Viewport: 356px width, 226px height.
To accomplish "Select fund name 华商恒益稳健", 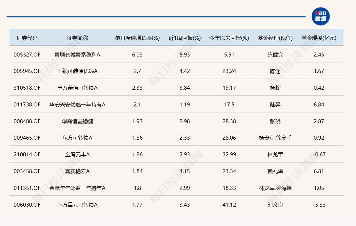I will (77, 121).
